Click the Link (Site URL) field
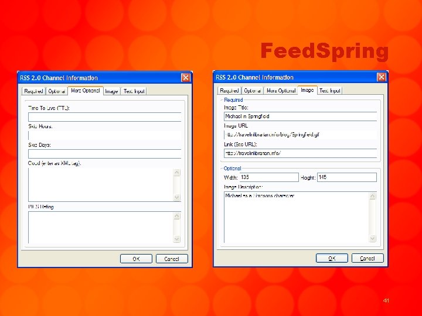Viewport: 422px width, 316px height. 300,153
